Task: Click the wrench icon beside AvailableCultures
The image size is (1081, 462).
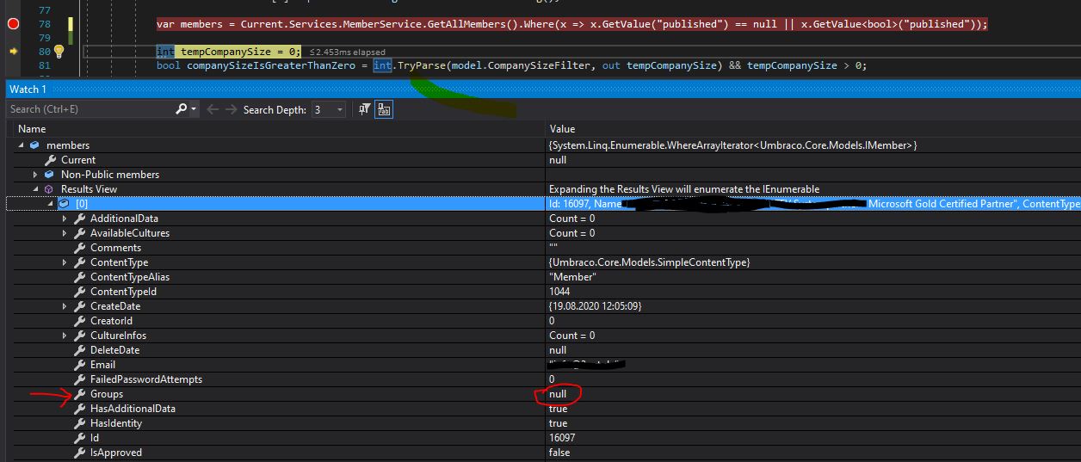Action: pyautogui.click(x=79, y=233)
